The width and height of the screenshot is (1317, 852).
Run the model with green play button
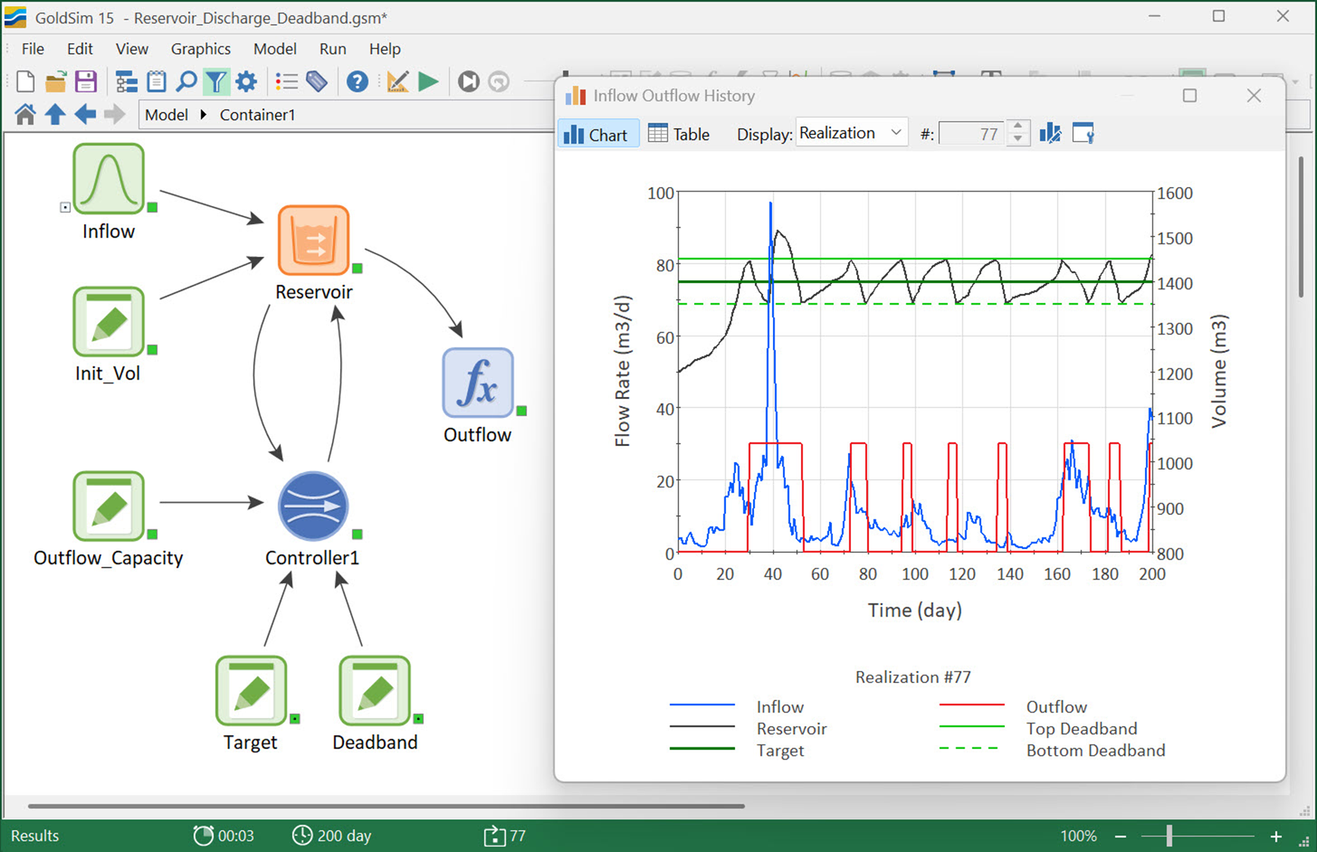point(428,82)
